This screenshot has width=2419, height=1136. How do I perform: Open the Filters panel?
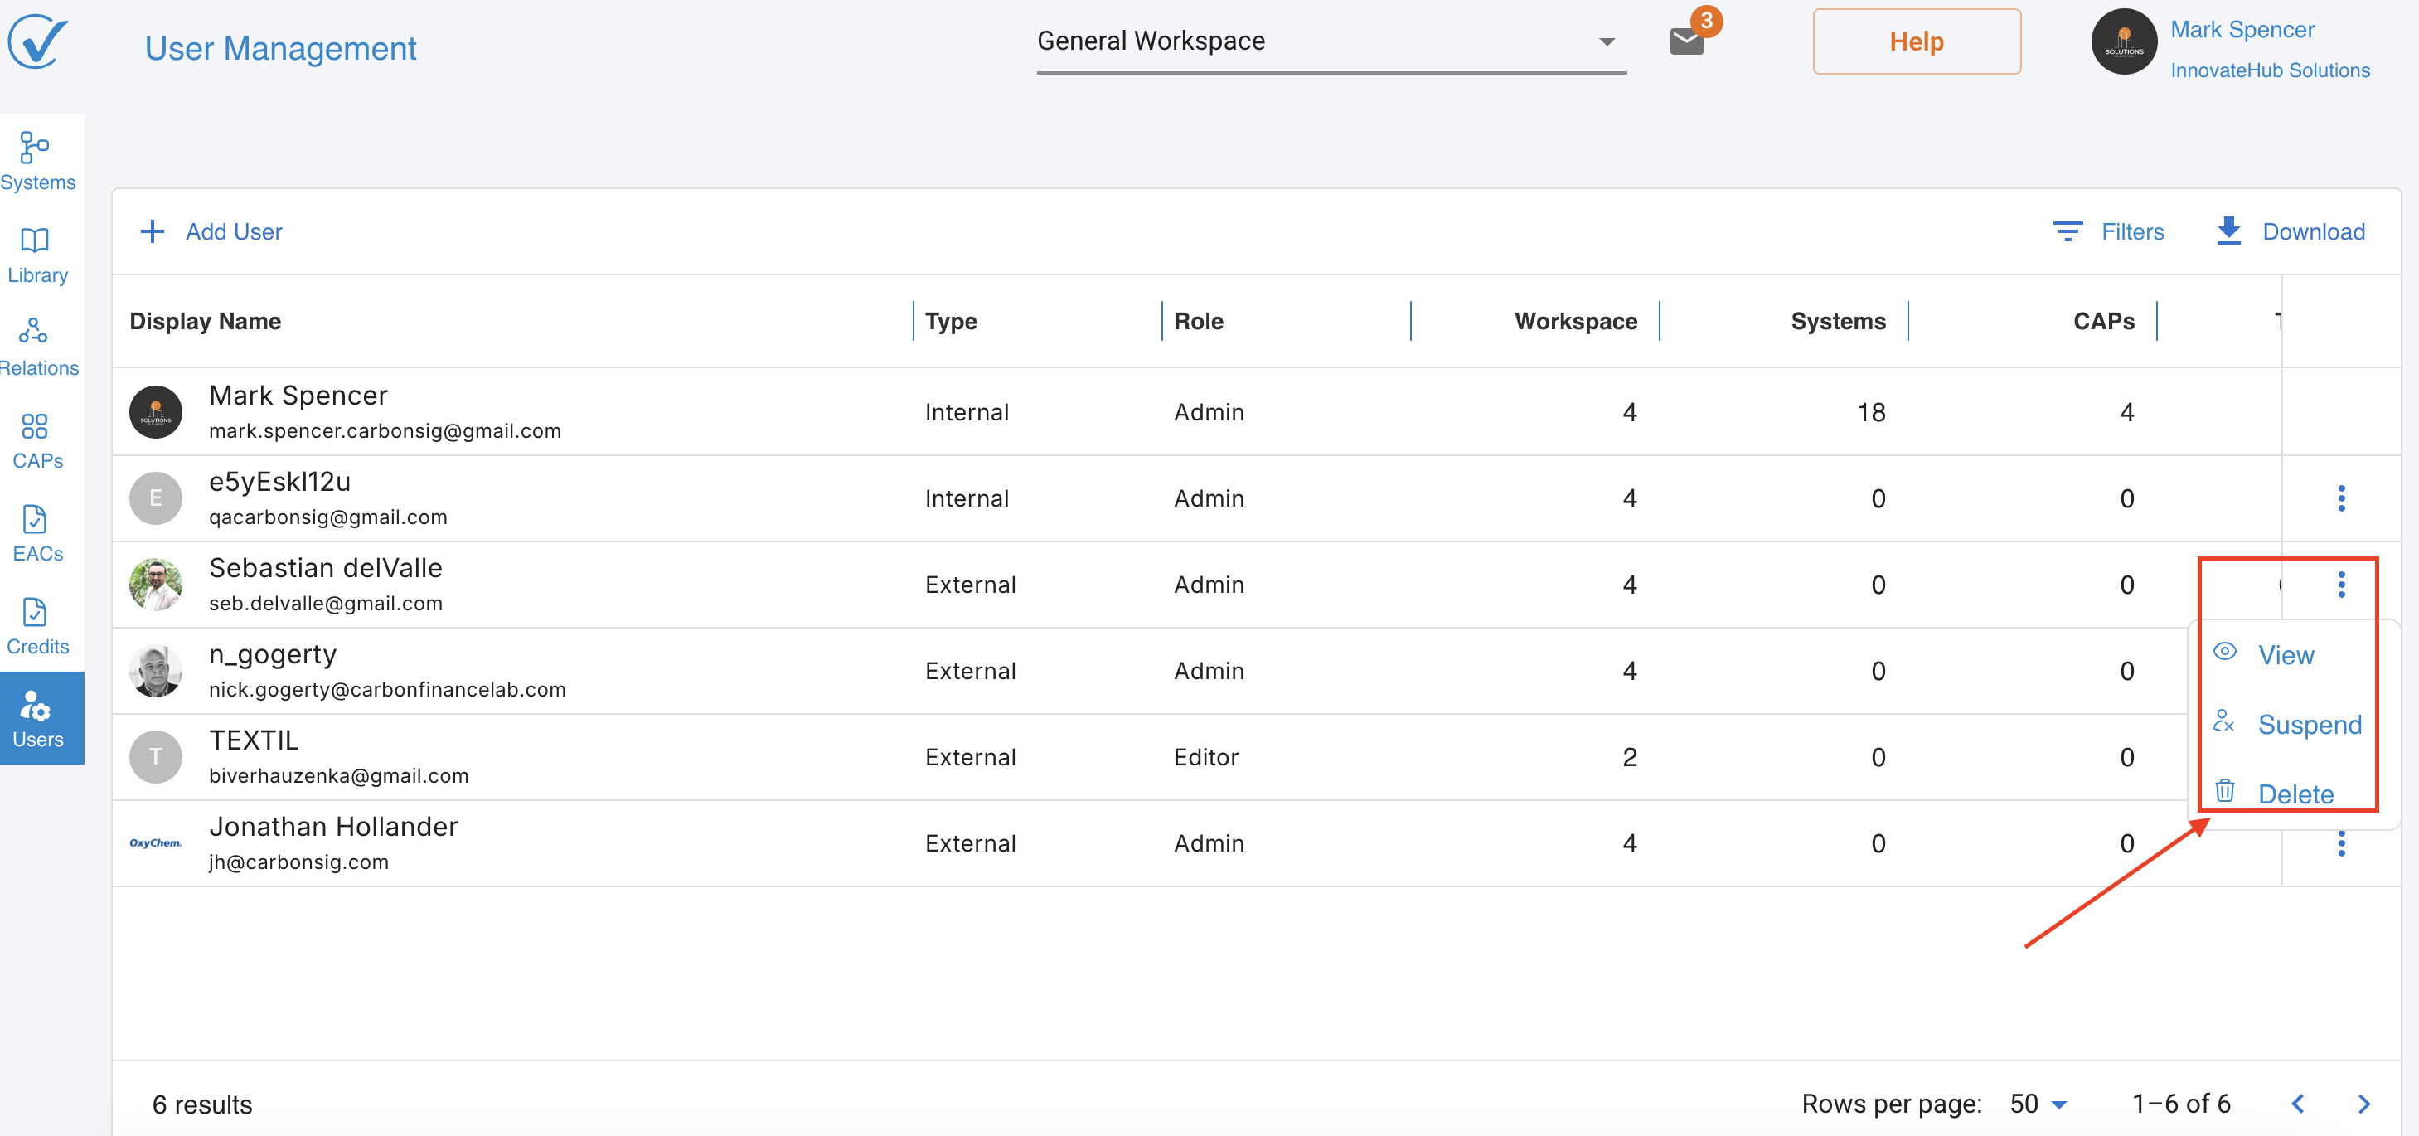click(x=2108, y=231)
